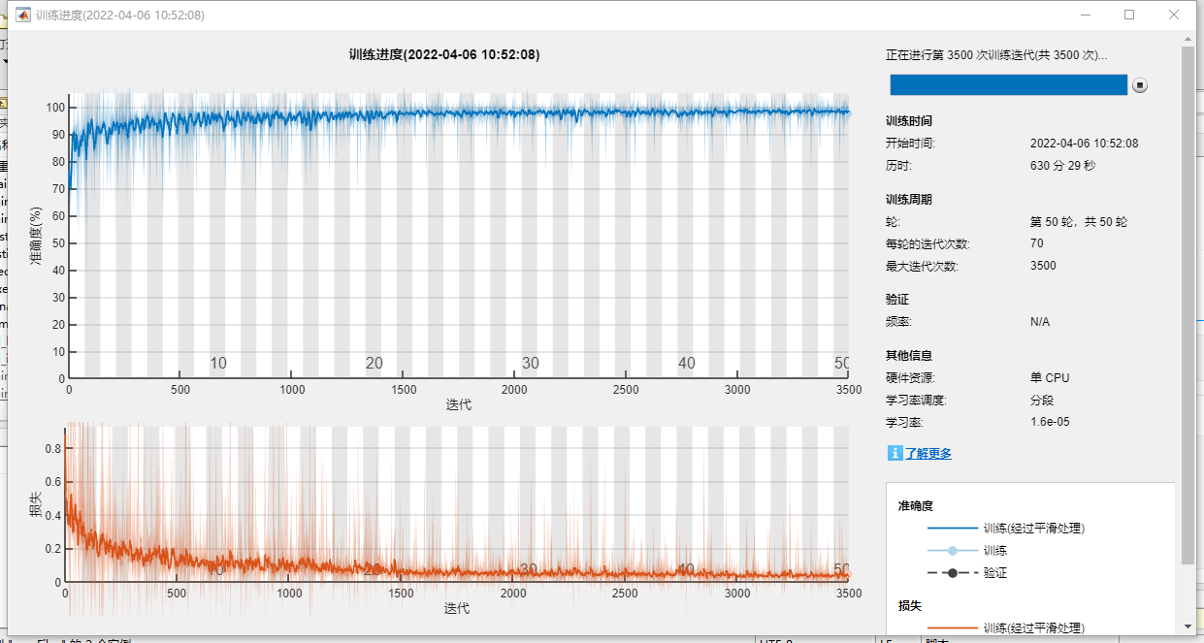Click the iterations per epoch value 70
The width and height of the screenshot is (1204, 643).
click(1037, 243)
